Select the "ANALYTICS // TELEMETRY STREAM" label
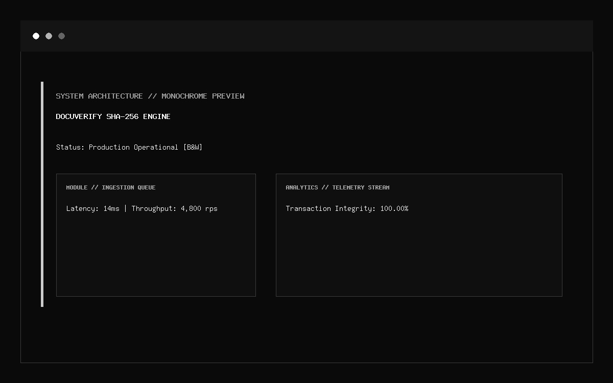Image resolution: width=613 pixels, height=383 pixels. (338, 187)
